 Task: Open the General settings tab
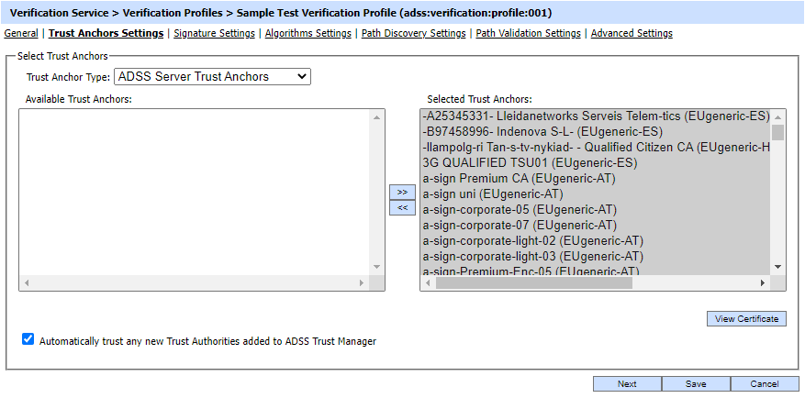coord(21,33)
